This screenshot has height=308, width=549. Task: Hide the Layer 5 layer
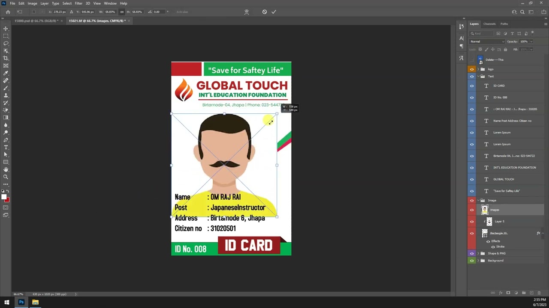(472, 222)
